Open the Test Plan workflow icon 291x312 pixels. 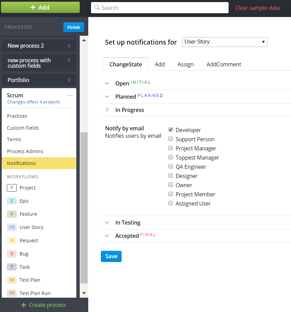pos(12,280)
